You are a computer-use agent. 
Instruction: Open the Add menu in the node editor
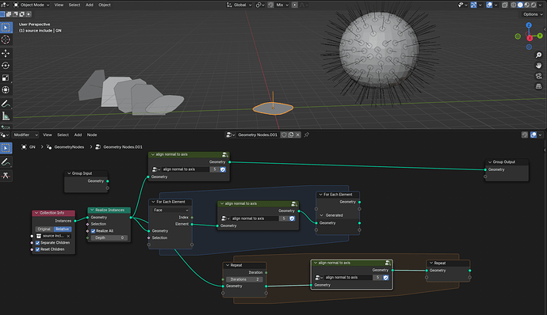(x=78, y=135)
